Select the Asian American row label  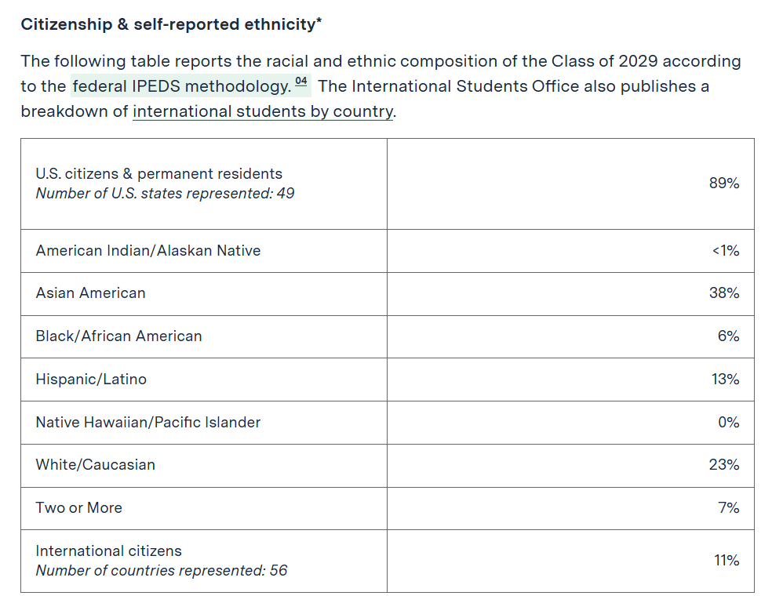(91, 293)
